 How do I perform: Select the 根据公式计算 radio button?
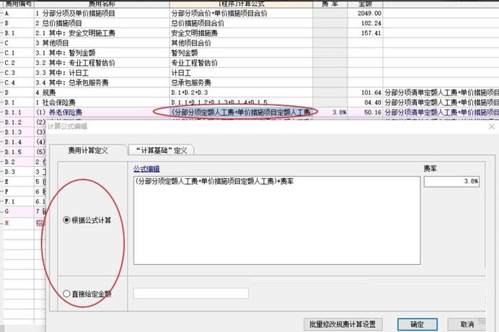pos(66,220)
